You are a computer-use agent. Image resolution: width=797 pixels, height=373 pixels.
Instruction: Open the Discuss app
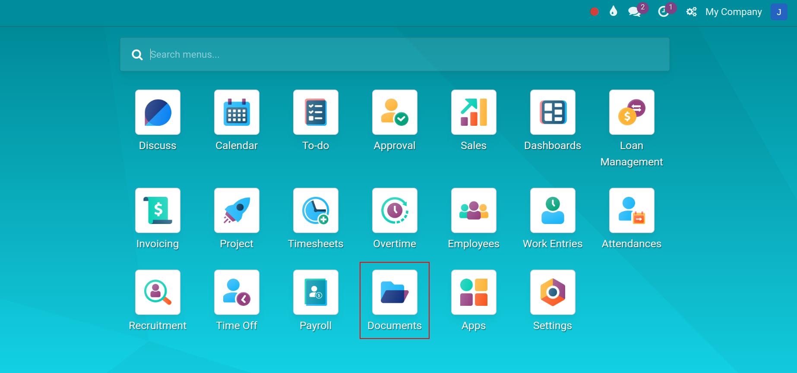(158, 112)
